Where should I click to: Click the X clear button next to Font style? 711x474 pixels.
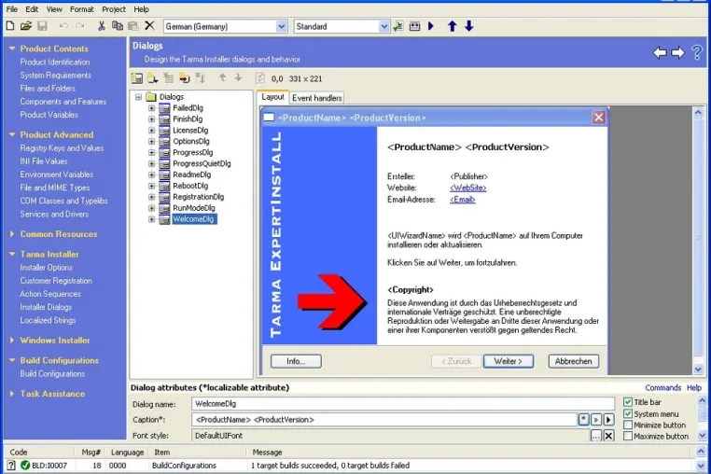pos(608,436)
